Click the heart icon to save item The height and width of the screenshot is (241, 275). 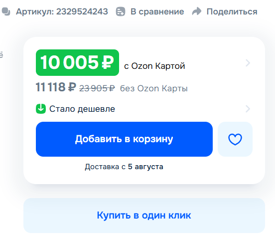235,140
